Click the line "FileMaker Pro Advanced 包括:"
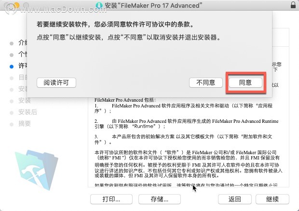Screen dimensions: 299x211 click(125, 100)
